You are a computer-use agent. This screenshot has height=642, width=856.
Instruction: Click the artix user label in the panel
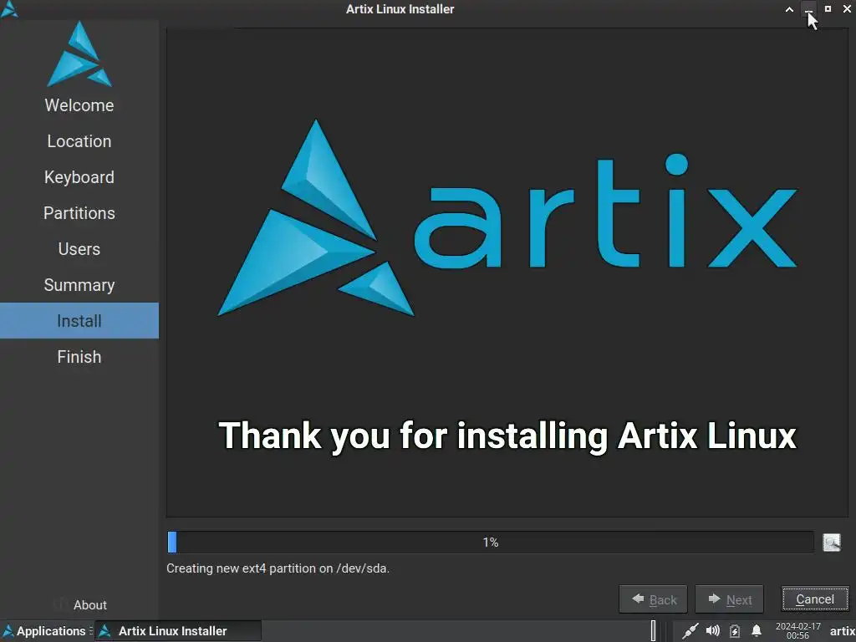coord(842,631)
